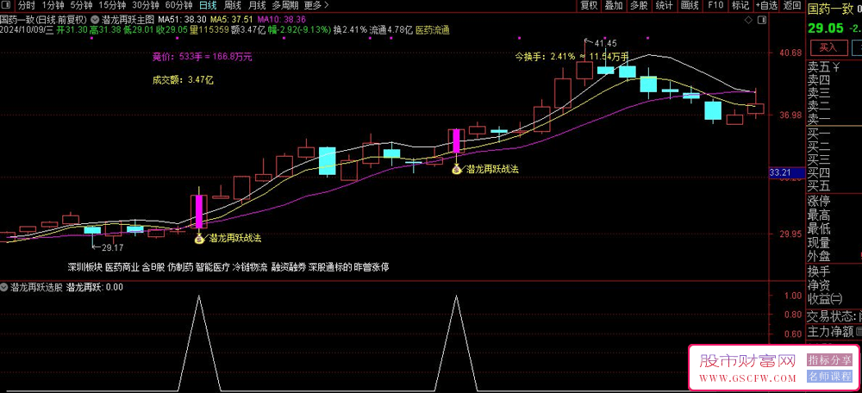Image resolution: width=862 pixels, height=393 pixels.
Task: Toggle the right info panel icon
Action: pyautogui.click(x=762, y=21)
